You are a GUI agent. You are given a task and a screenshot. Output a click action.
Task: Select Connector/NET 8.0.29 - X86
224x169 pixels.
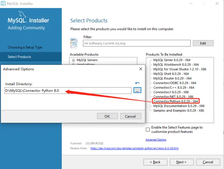(173, 97)
